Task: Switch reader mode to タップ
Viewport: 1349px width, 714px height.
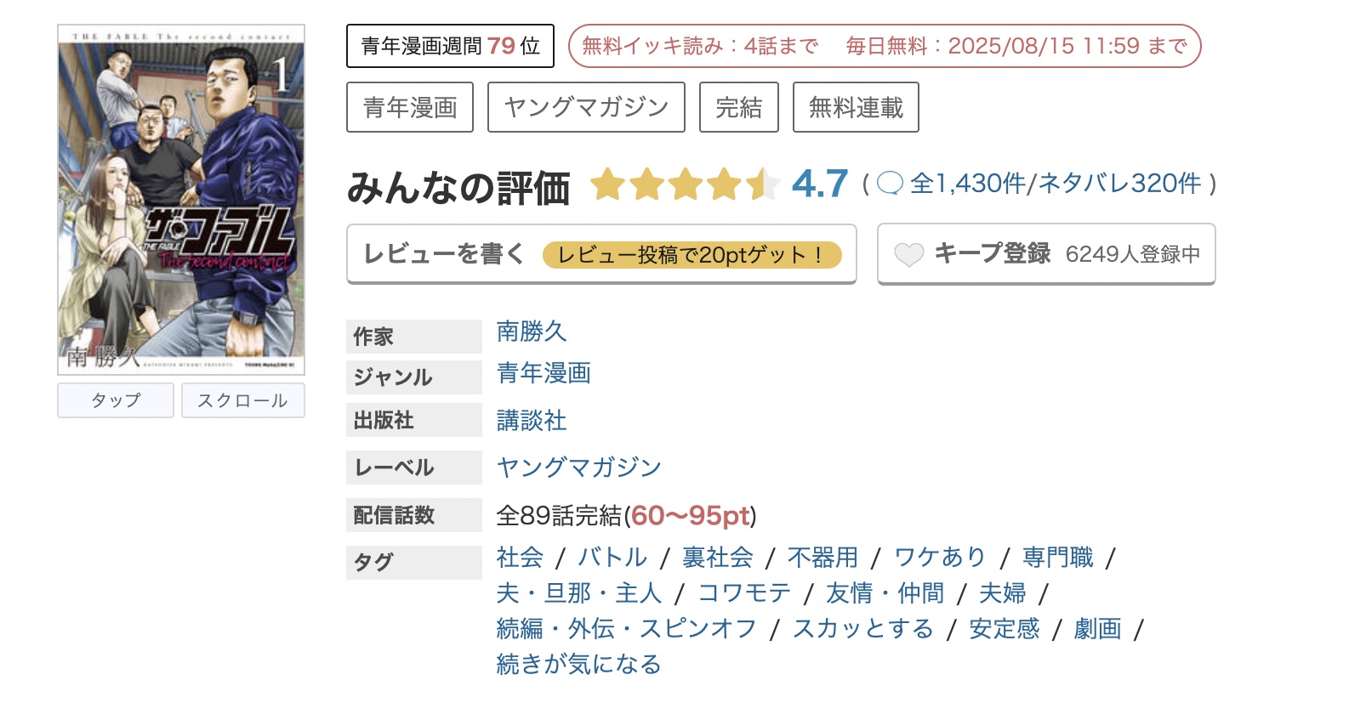Action: click(x=116, y=400)
